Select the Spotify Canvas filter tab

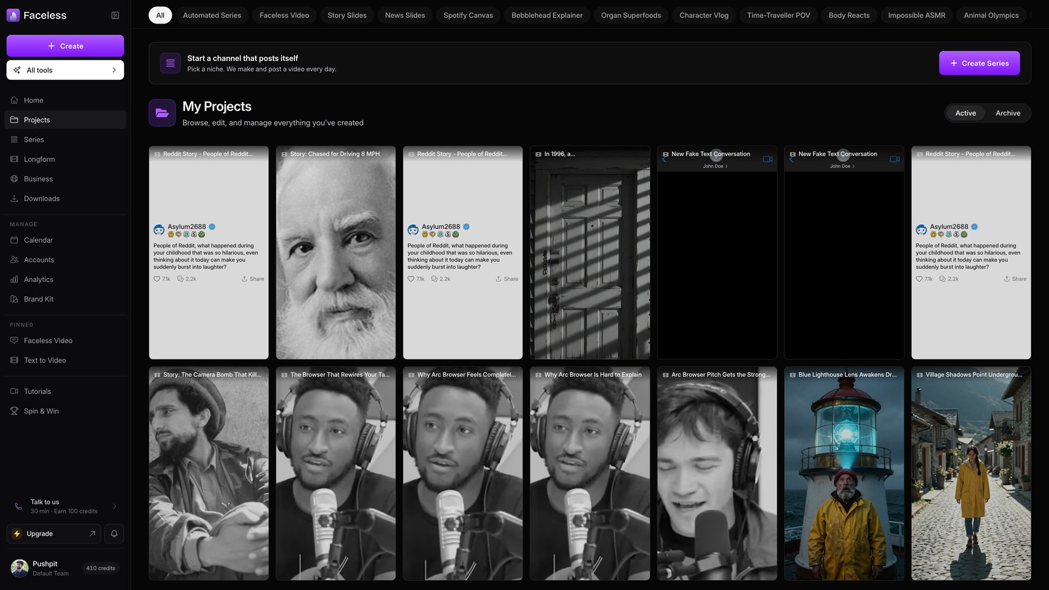point(468,15)
